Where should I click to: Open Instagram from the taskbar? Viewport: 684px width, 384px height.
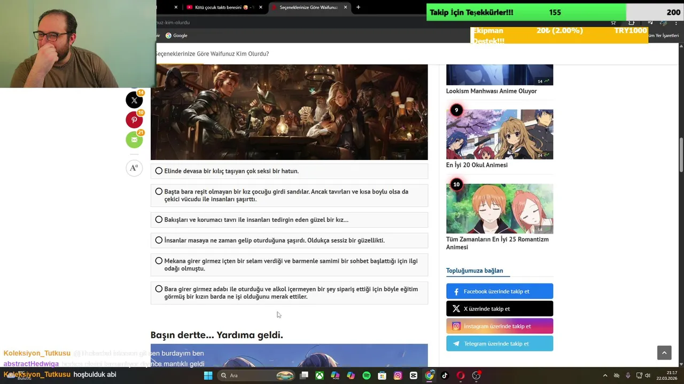coord(398,375)
